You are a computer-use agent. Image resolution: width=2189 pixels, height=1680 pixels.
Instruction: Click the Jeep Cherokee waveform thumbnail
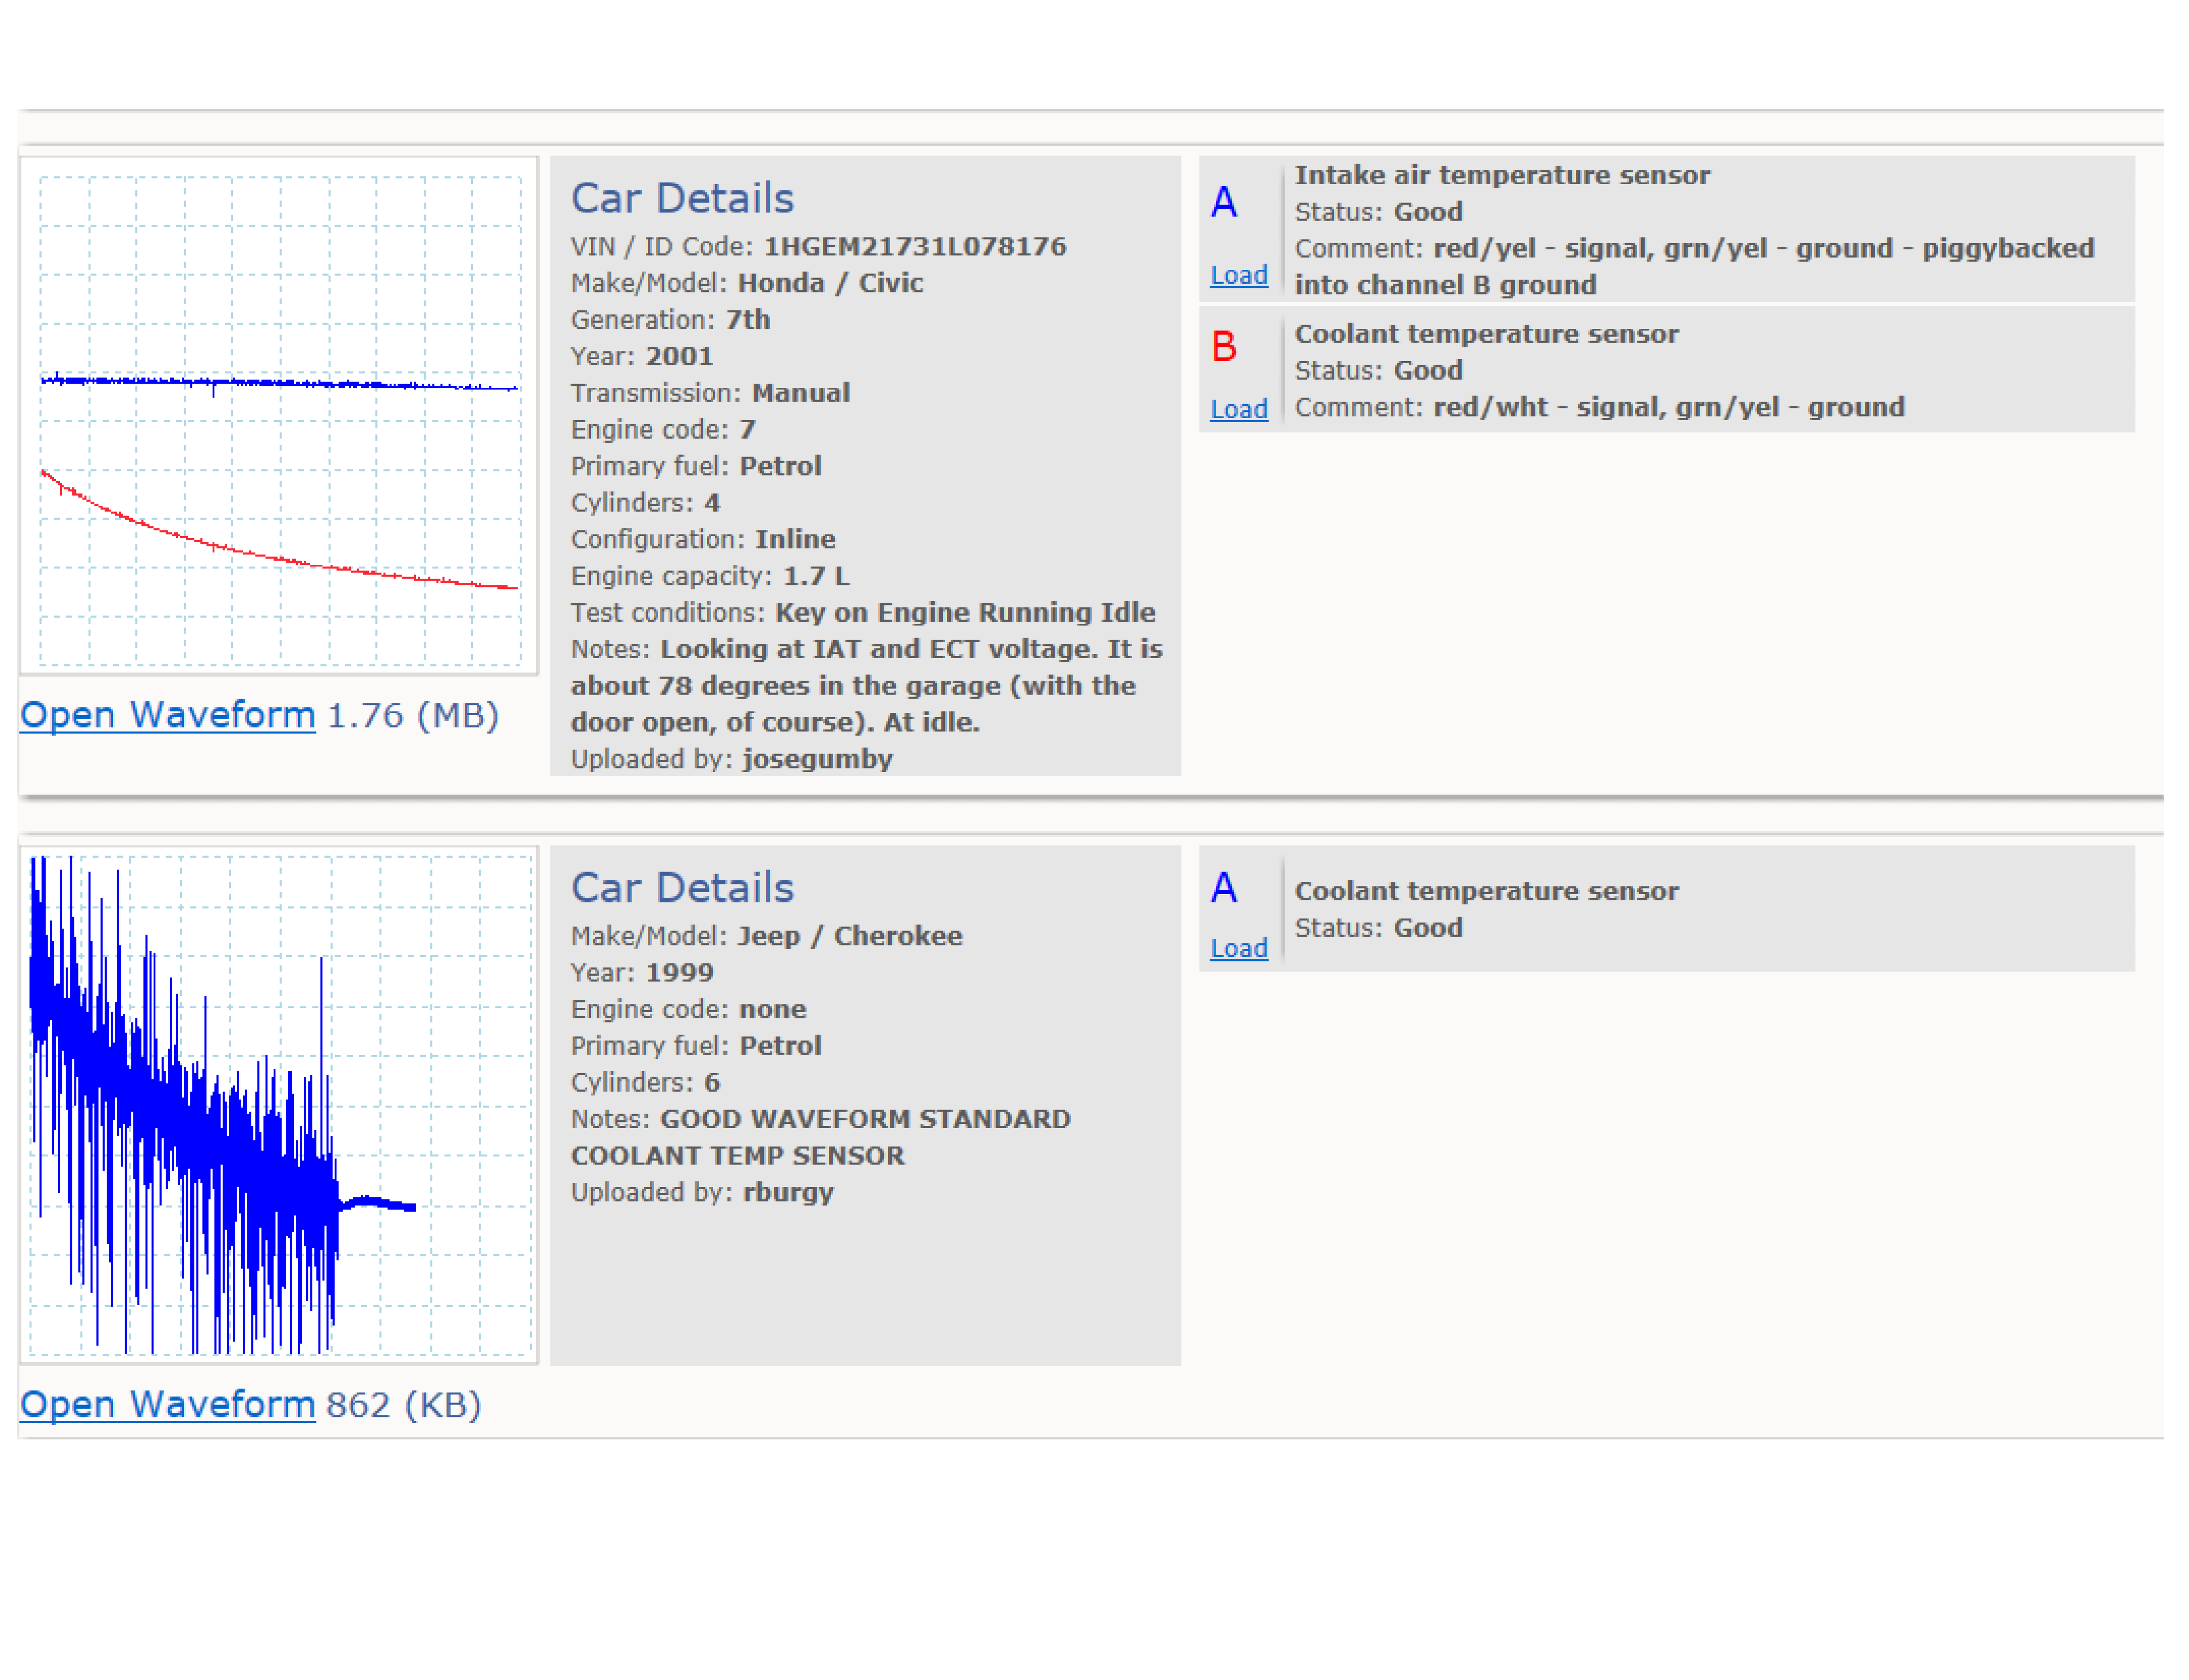(x=279, y=1105)
